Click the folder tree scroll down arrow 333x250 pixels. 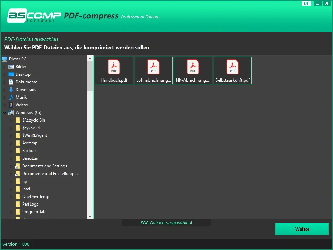point(90,216)
